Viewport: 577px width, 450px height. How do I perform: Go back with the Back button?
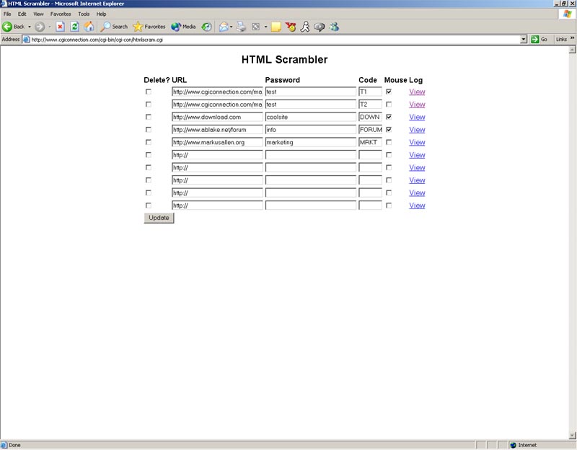coord(14,27)
